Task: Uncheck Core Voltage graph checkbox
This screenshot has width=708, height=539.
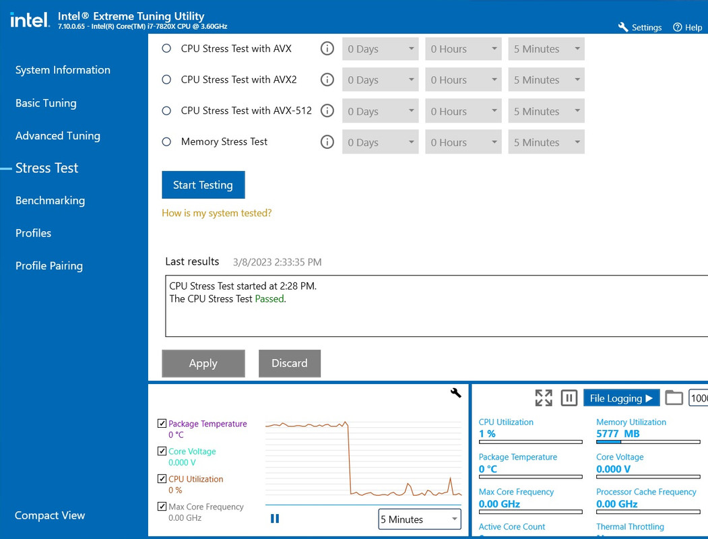Action: pos(162,451)
